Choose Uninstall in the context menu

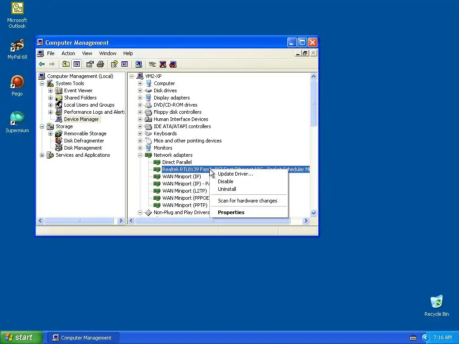click(x=248, y=189)
